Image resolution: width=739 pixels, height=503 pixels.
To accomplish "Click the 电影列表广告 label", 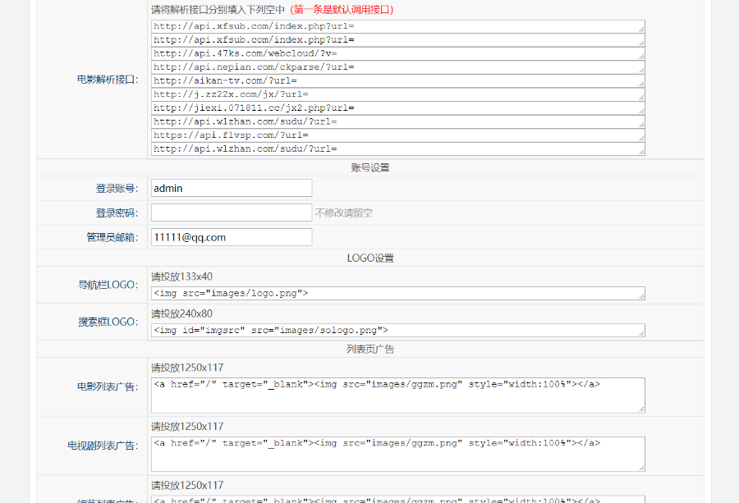I will [x=108, y=386].
